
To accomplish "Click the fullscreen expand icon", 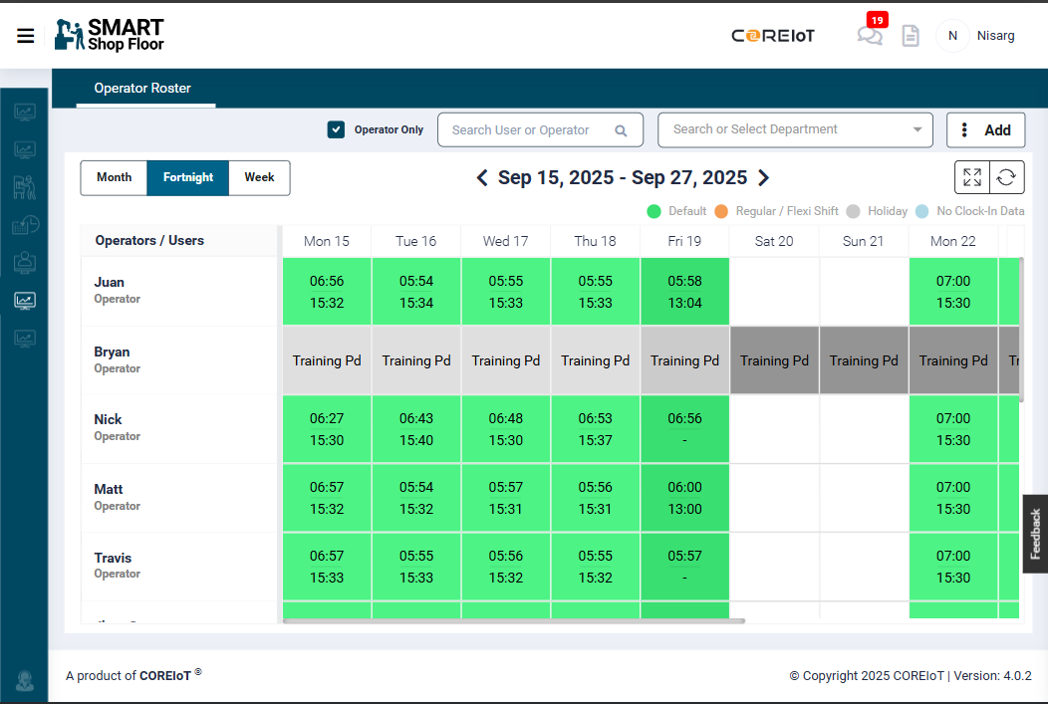I will pyautogui.click(x=972, y=178).
